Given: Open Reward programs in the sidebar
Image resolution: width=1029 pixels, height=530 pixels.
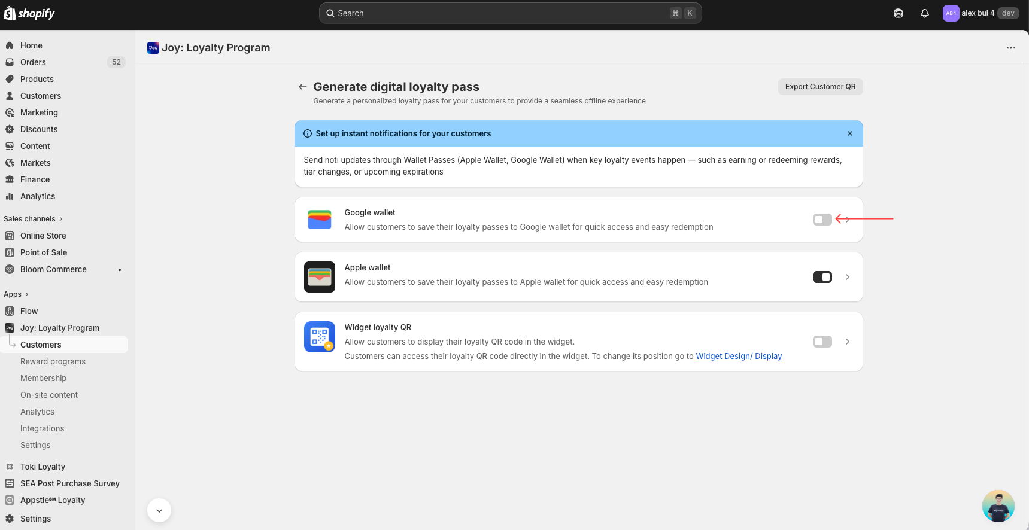Looking at the screenshot, I should [53, 361].
